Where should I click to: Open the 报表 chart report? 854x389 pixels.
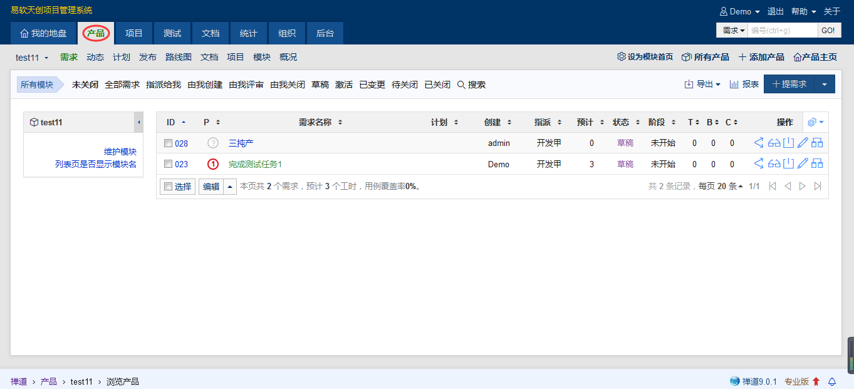(744, 84)
